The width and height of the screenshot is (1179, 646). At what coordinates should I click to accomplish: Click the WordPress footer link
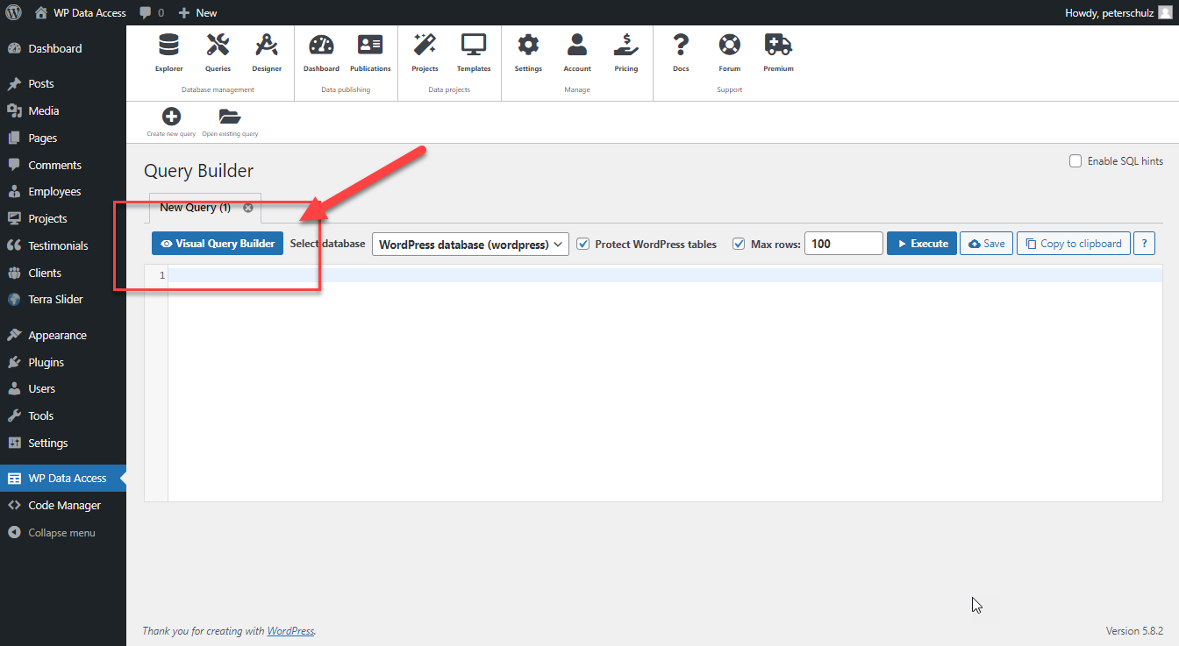click(290, 630)
